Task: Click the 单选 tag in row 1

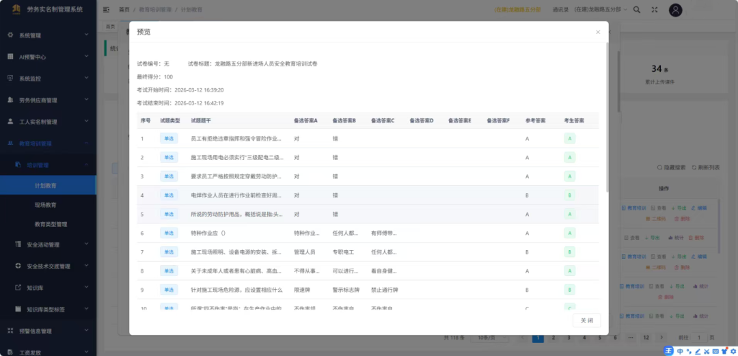Action: click(168, 139)
